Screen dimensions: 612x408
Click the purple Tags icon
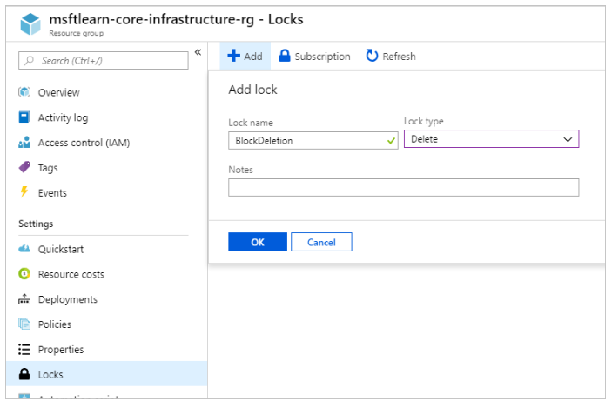pyautogui.click(x=24, y=167)
